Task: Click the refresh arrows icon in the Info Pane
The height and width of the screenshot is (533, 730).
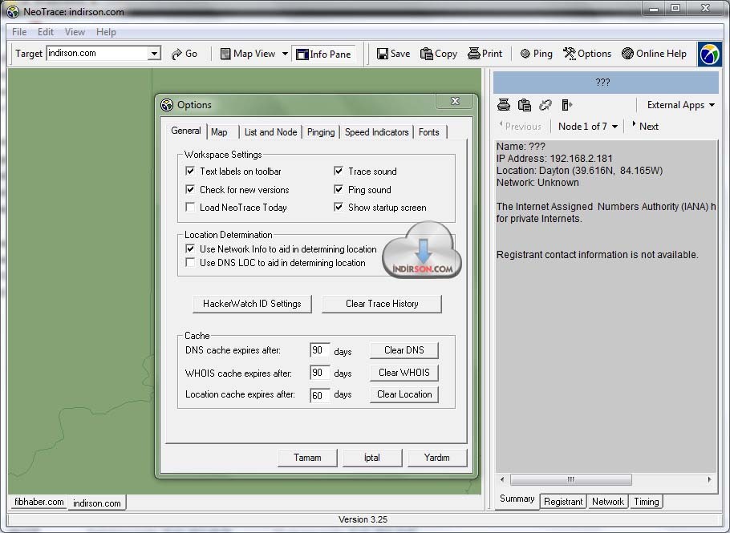Action: click(545, 105)
